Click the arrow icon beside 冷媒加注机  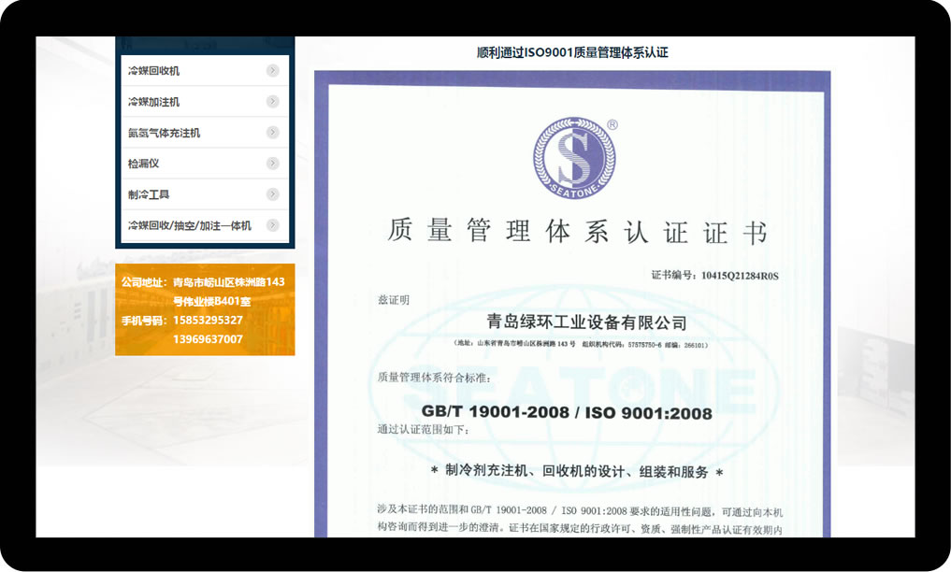tap(273, 101)
